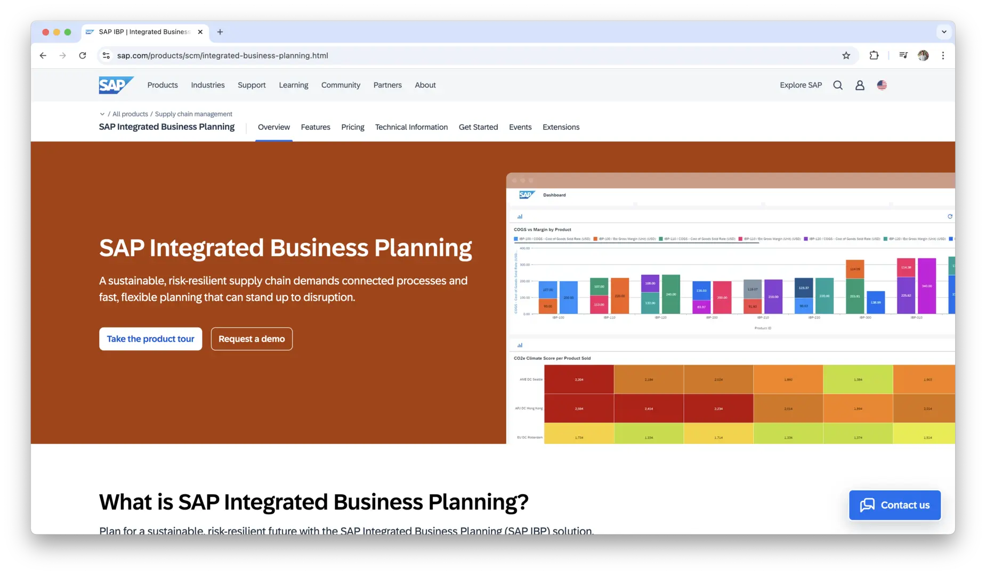This screenshot has height=575, width=986.
Task: Open the Events tab
Action: 520,127
